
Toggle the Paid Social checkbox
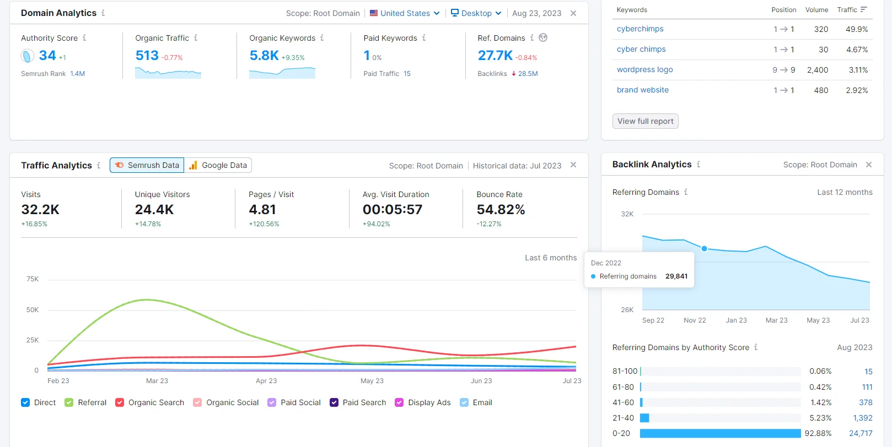tap(272, 402)
